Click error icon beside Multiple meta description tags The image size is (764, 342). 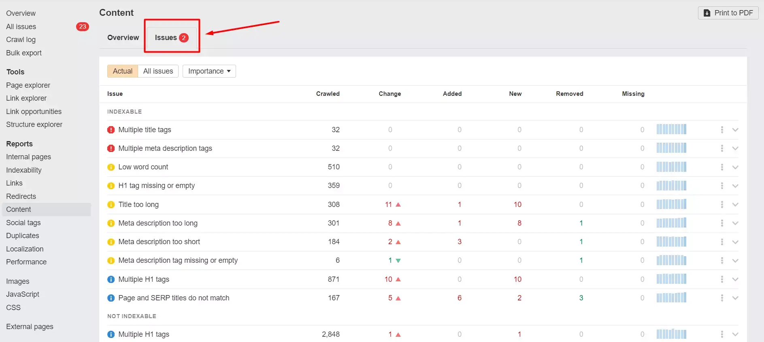click(x=111, y=148)
